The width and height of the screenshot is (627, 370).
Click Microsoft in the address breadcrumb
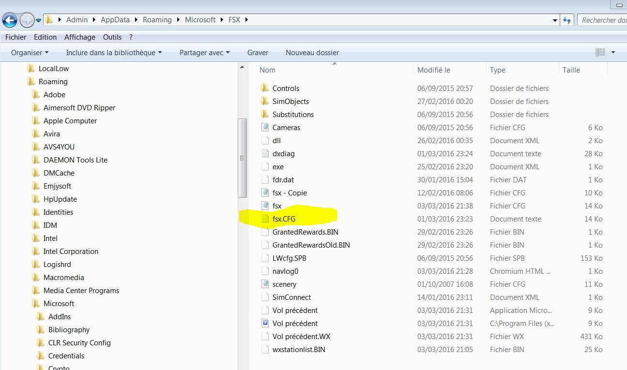click(x=200, y=20)
